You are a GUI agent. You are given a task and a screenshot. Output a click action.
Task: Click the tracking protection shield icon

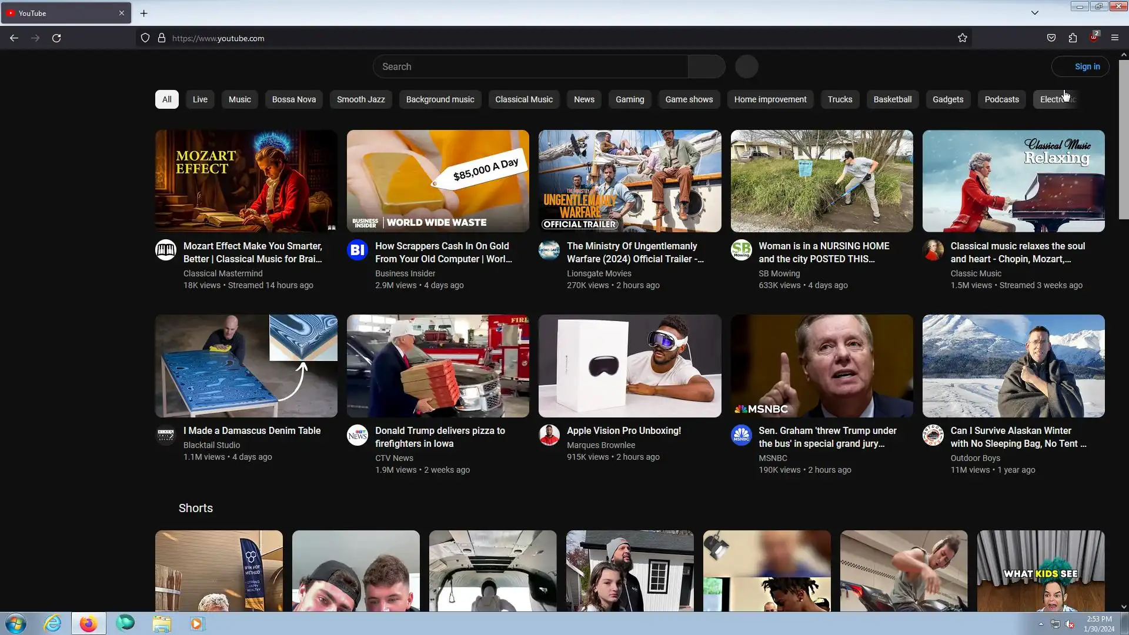[145, 38]
